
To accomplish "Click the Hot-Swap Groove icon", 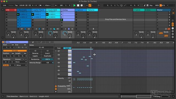I will pyautogui.click(x=23, y=59).
